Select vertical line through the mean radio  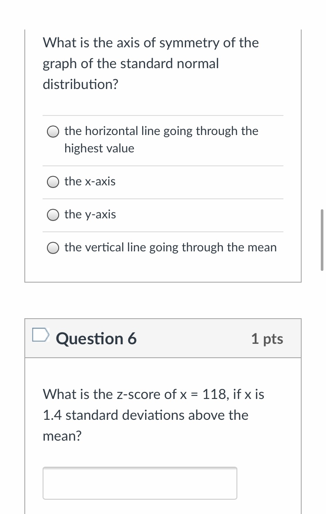pos(53,248)
